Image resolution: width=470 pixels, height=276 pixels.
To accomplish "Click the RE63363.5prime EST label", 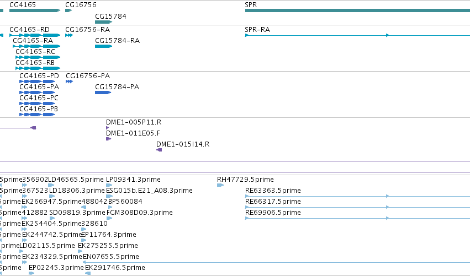I will click(273, 191).
